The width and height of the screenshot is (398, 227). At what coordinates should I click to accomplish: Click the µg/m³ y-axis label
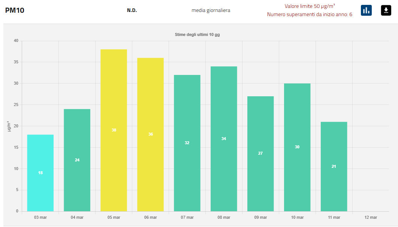[8, 126]
